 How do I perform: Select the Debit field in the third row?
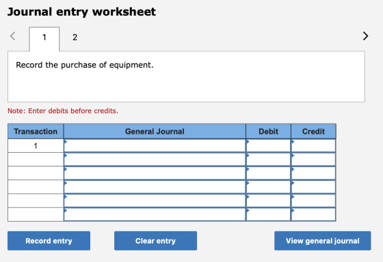click(268, 173)
